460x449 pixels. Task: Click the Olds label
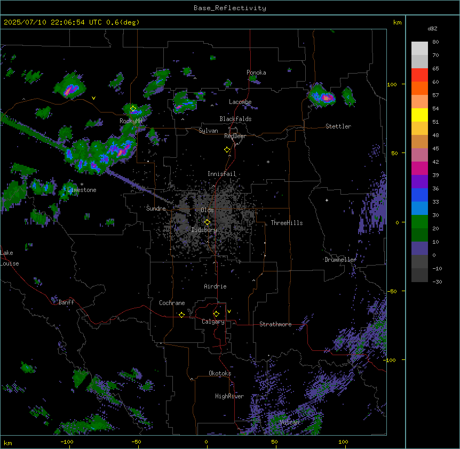pos(207,210)
